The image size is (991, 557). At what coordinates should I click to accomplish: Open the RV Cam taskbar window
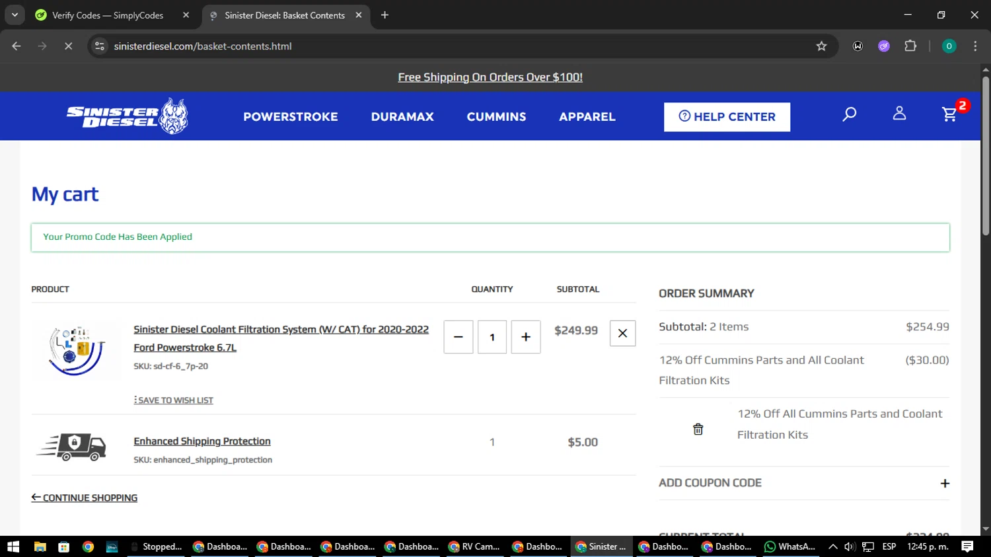tap(474, 546)
